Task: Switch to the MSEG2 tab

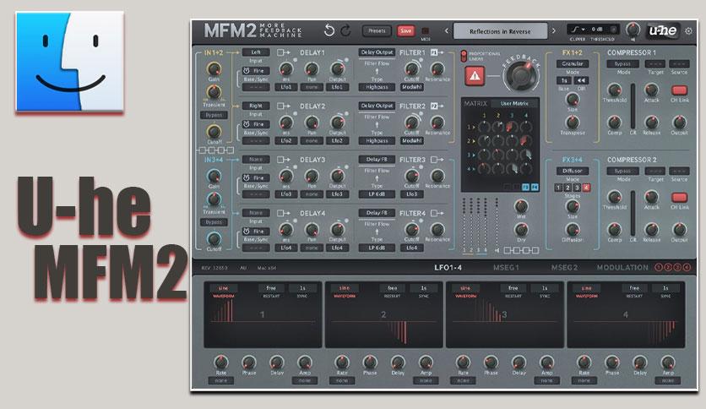Action: point(564,268)
